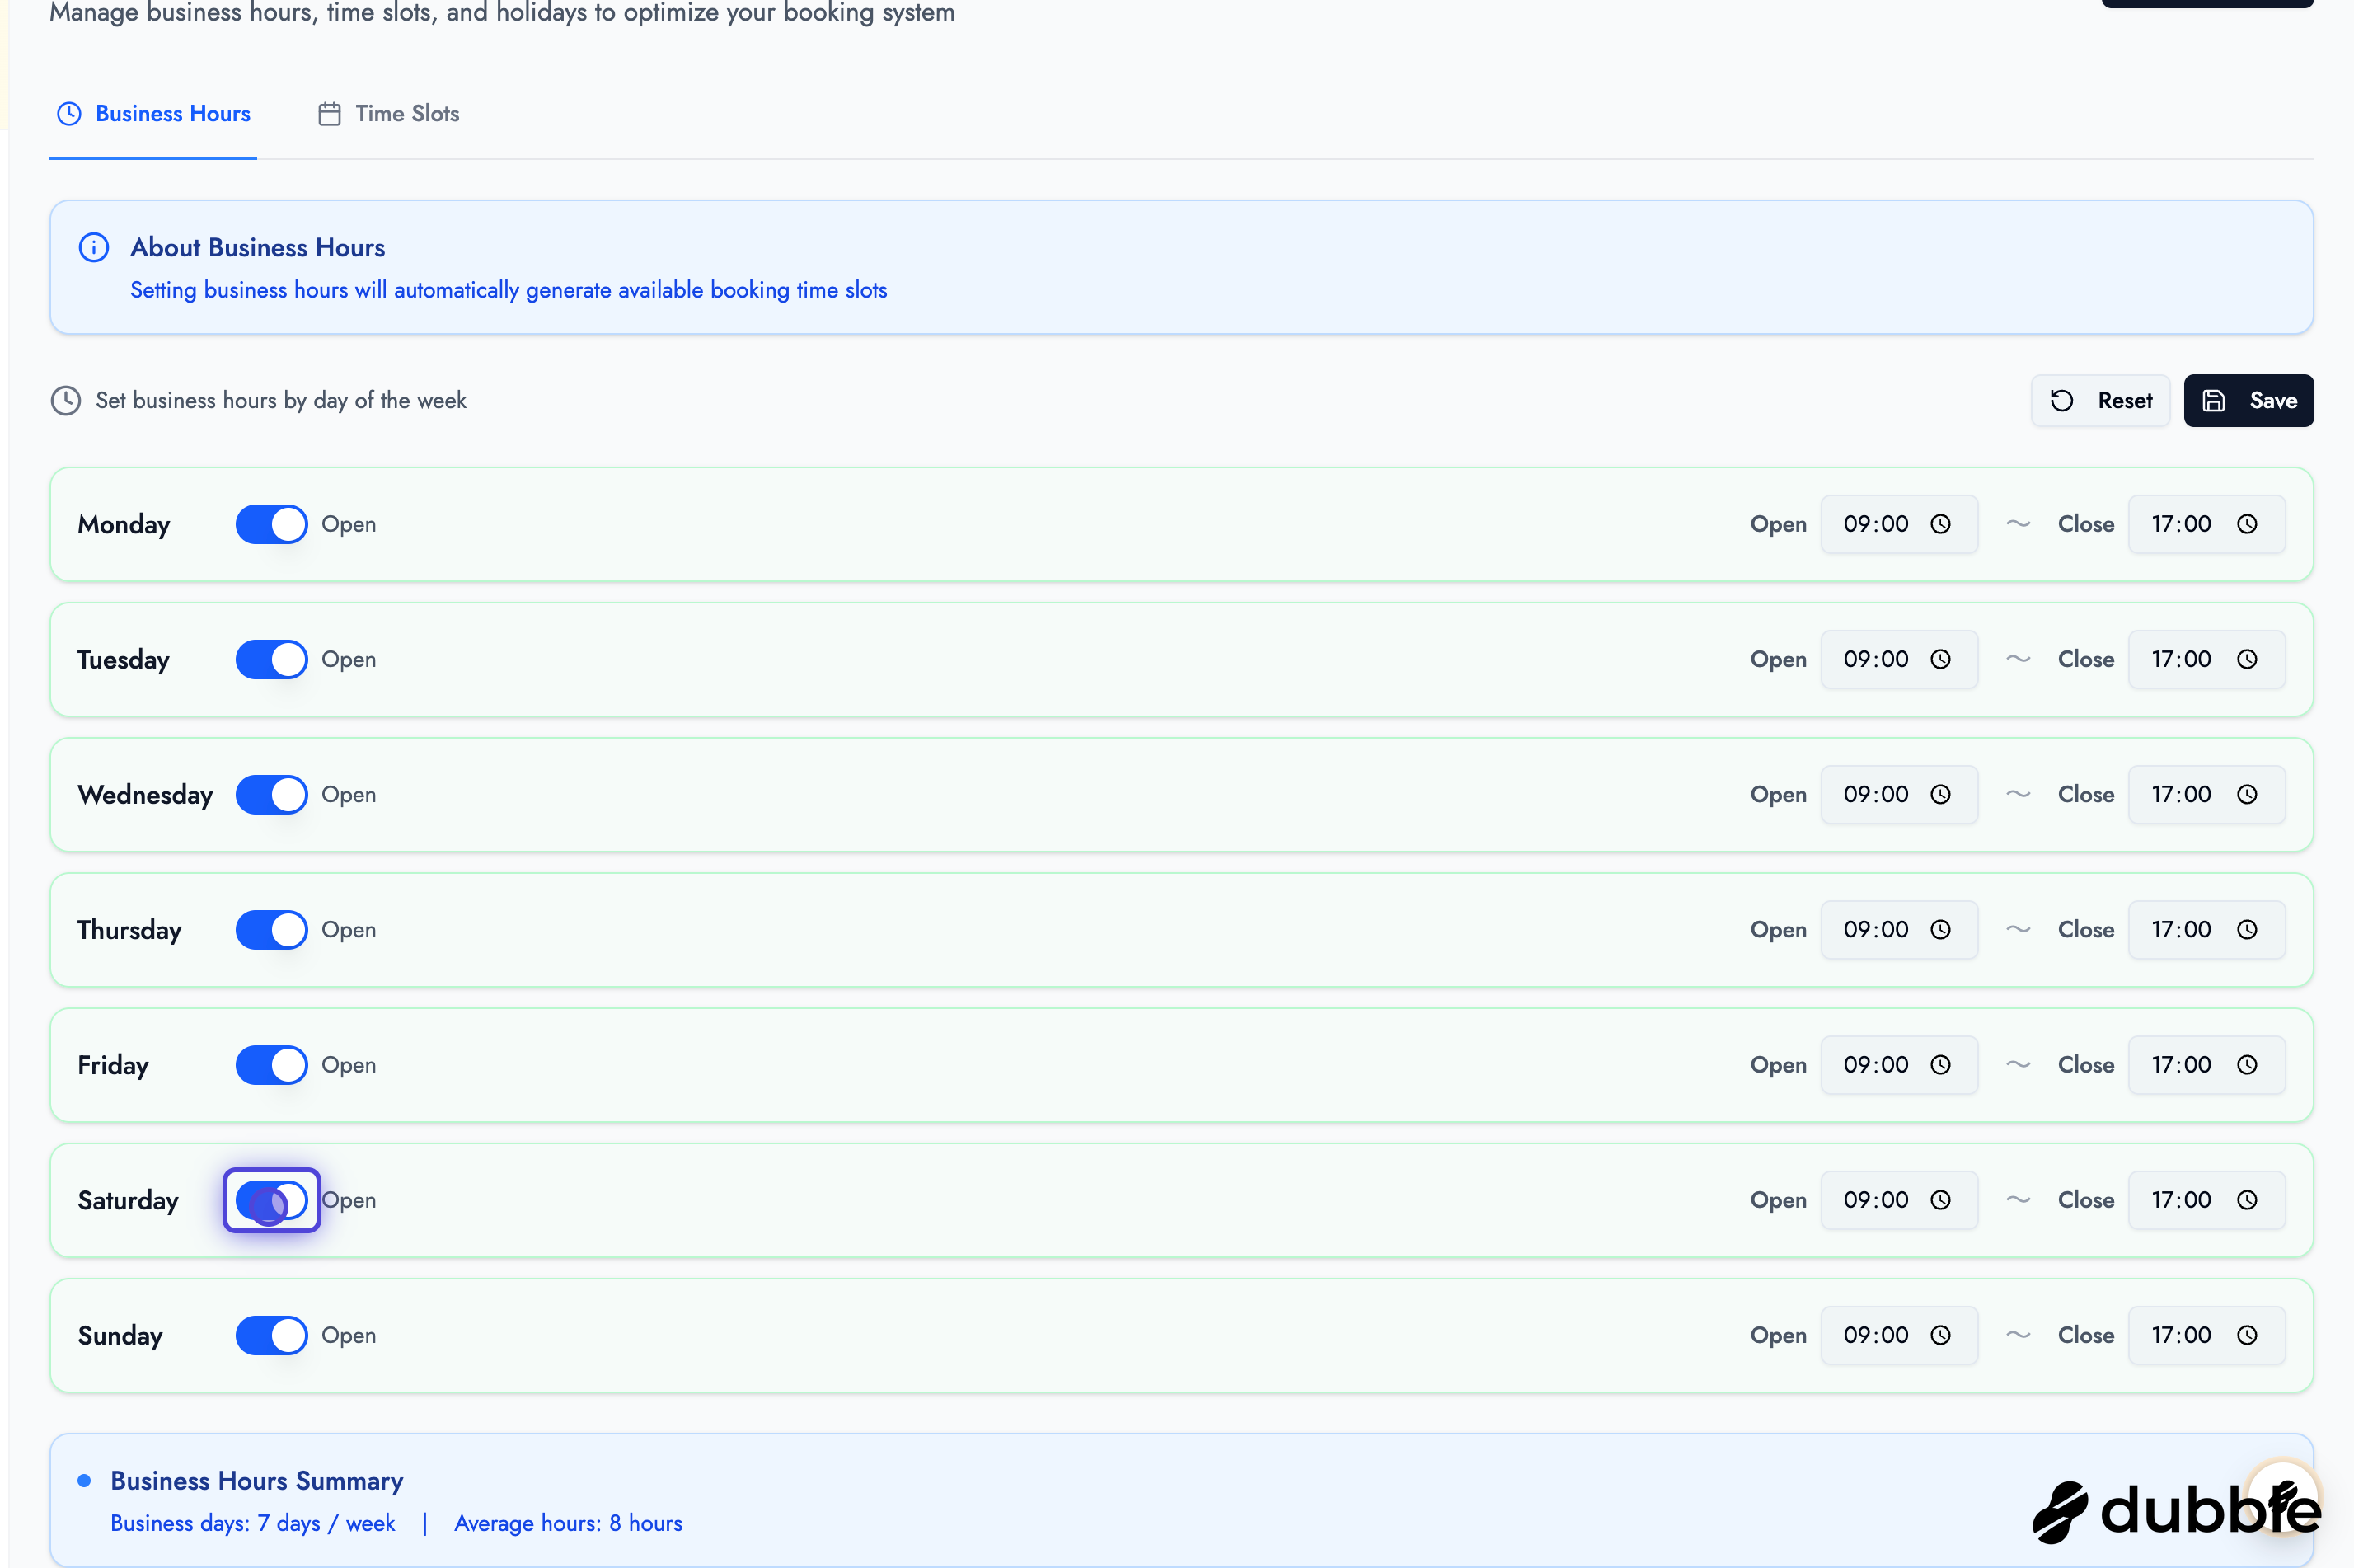Disable the Saturday business day toggle
This screenshot has width=2354, height=1568.
(271, 1200)
